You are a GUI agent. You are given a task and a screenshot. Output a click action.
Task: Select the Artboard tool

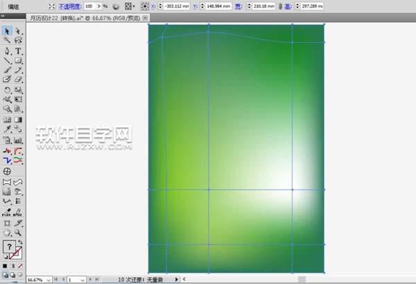(7, 223)
